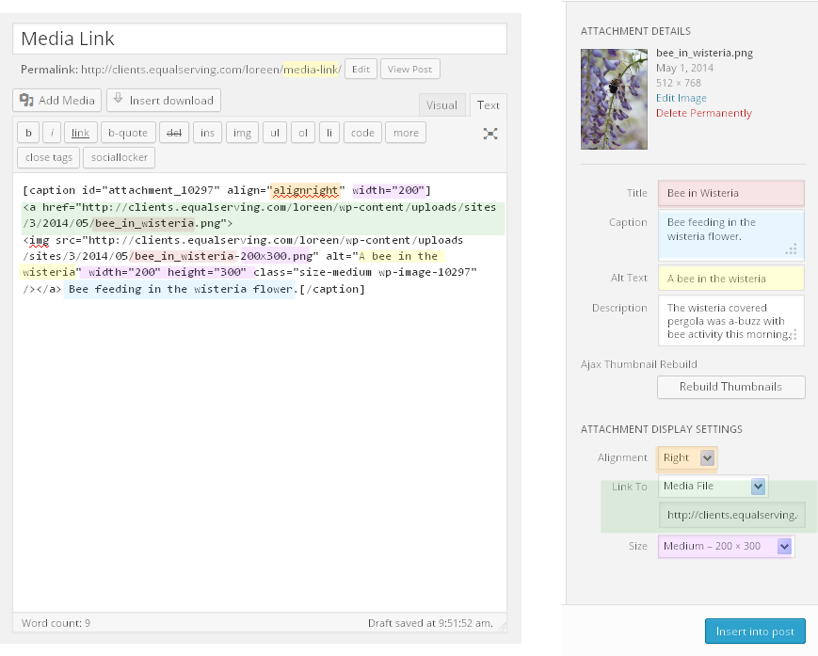The image size is (818, 656).
Task: Switch to the Text editor tab
Action: (488, 105)
